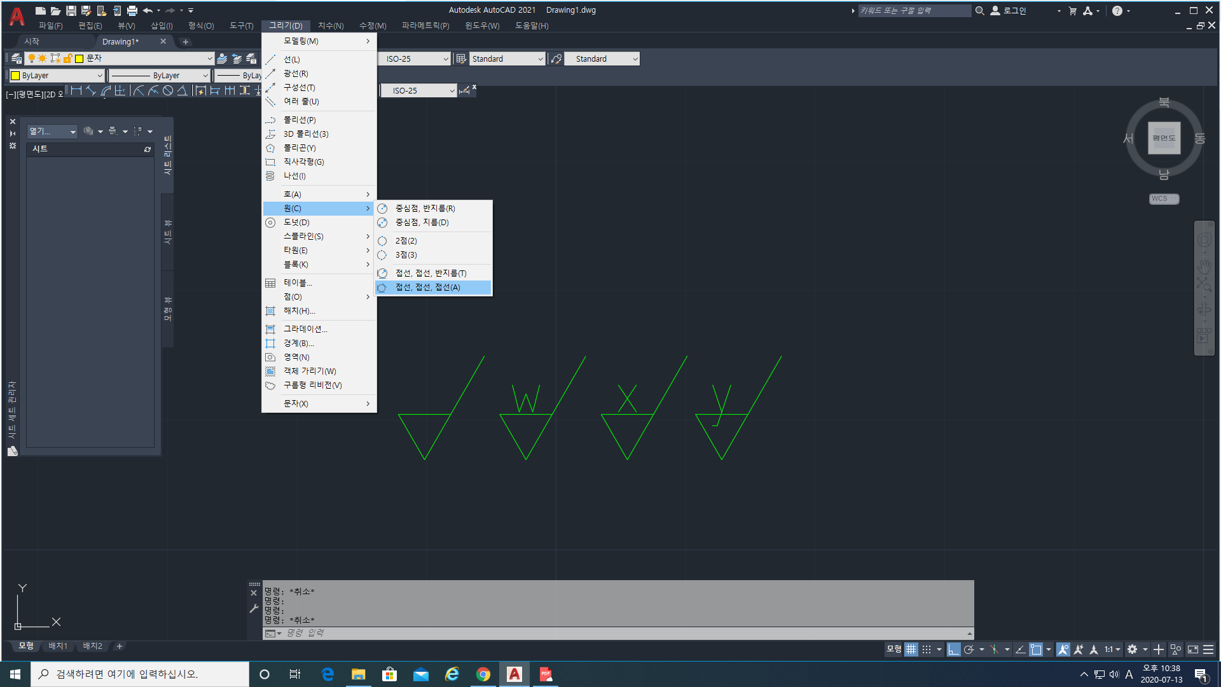Select the Linear dimension tool icon
1221x687 pixels.
point(77,91)
